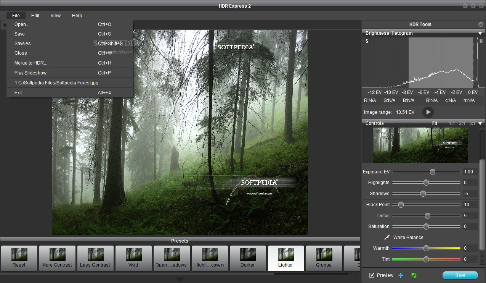Click the Detail slider handle

tap(428, 216)
